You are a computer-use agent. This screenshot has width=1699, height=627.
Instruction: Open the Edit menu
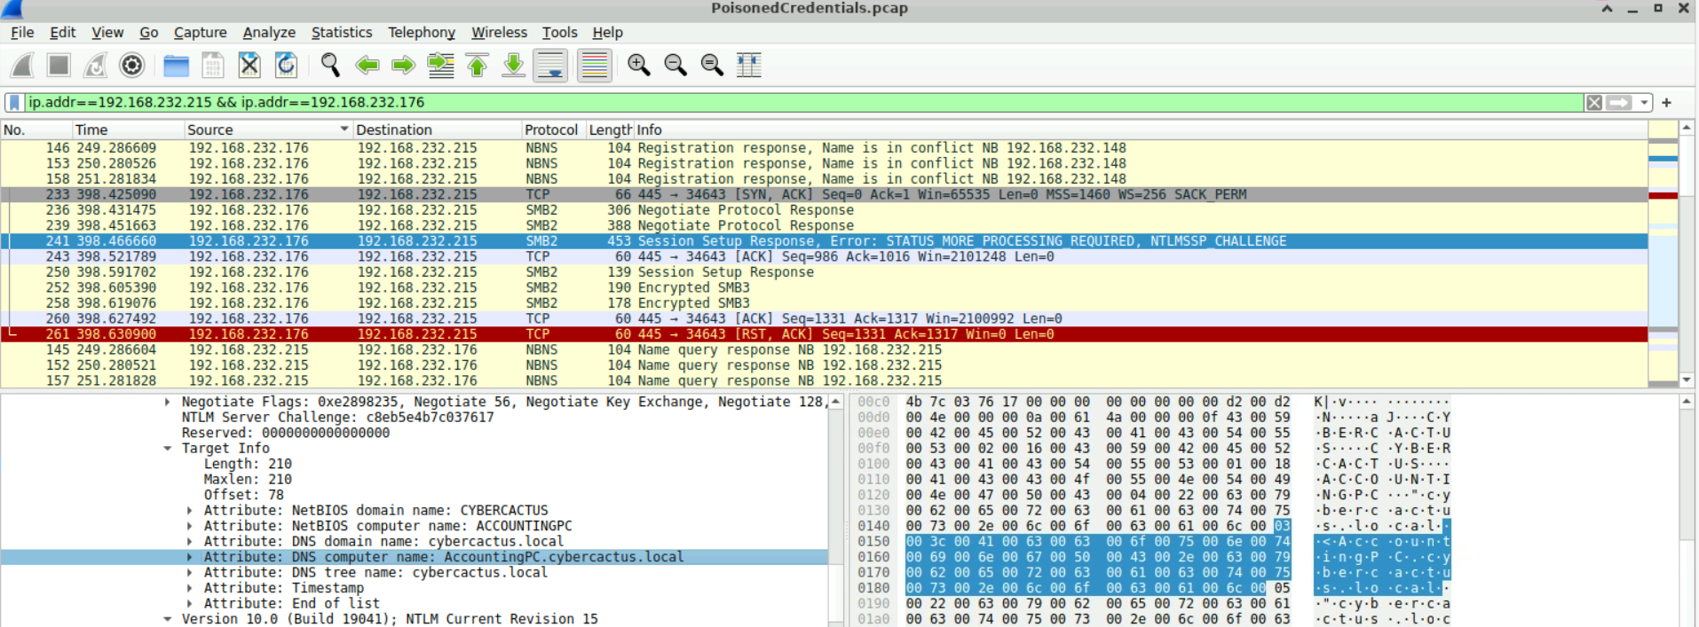pyautogui.click(x=62, y=32)
